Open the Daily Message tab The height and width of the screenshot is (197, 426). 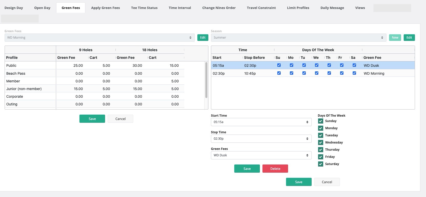[x=332, y=8]
